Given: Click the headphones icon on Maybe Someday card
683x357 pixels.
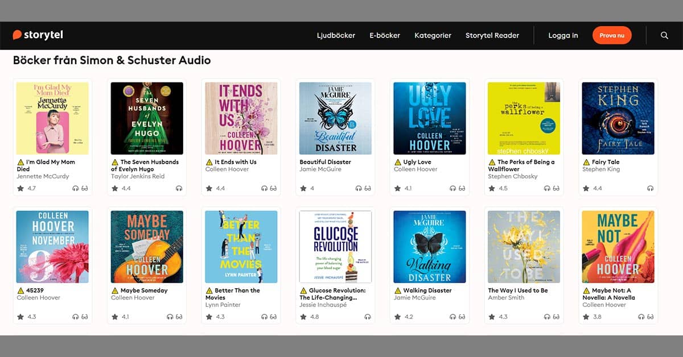Looking at the screenshot, I should [x=170, y=317].
